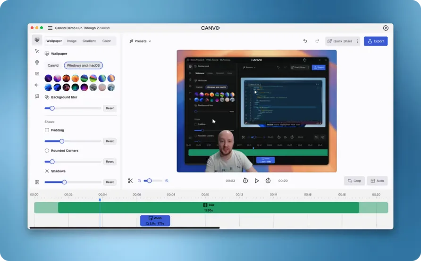
Task: Toggle the Auto layout button
Action: point(377,181)
